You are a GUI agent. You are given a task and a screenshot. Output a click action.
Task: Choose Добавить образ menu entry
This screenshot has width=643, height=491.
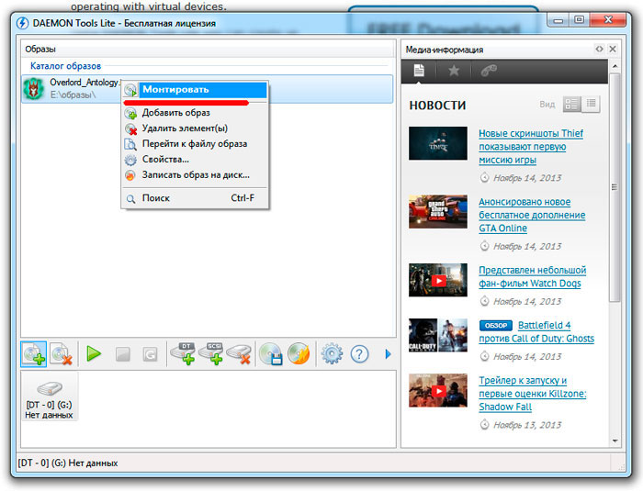point(195,112)
